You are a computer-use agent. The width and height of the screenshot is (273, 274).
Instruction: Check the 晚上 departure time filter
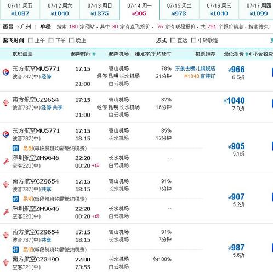pyautogui.click(x=71, y=40)
